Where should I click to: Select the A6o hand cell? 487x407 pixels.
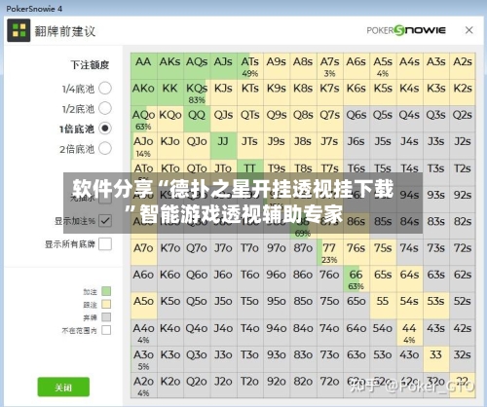click(144, 278)
